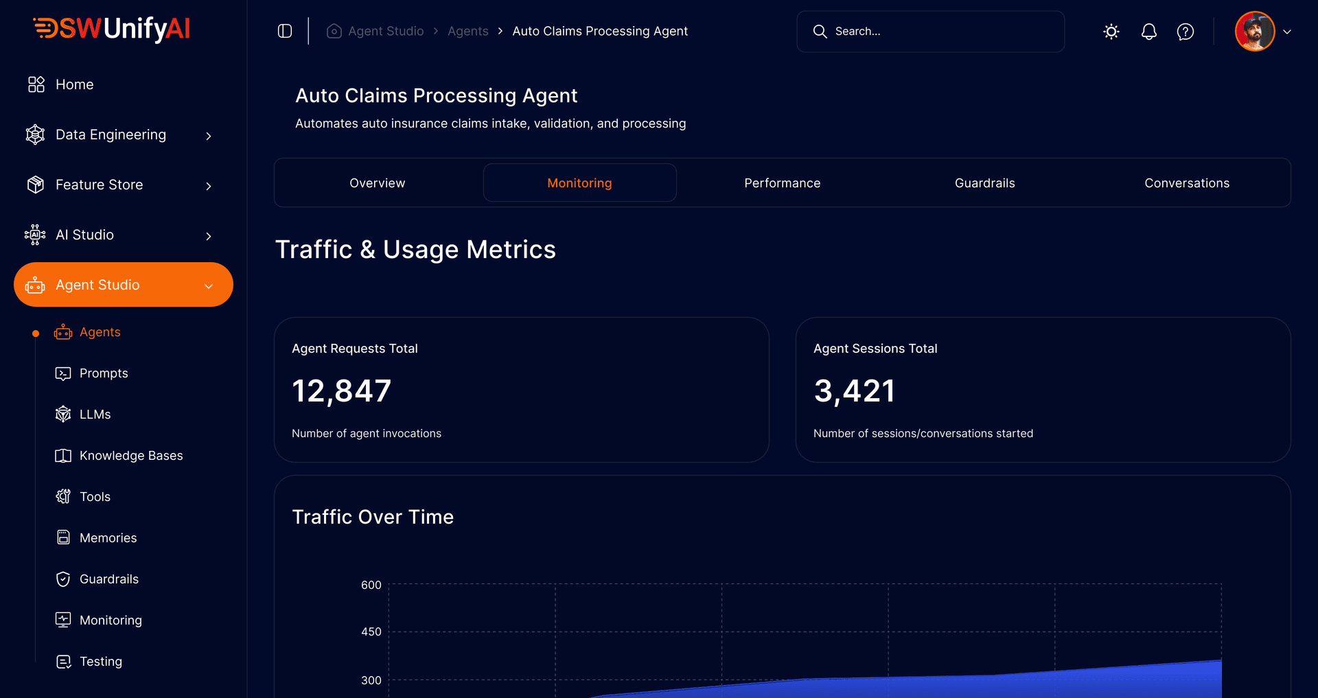Open Knowledge Bases book icon
This screenshot has width=1318, height=698.
click(x=63, y=456)
